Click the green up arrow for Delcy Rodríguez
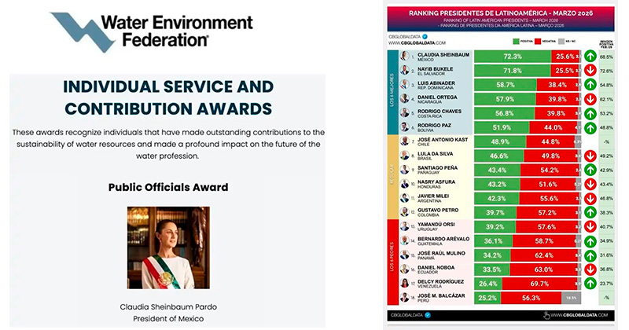Screen dimensions: 629x330 [x=589, y=283]
